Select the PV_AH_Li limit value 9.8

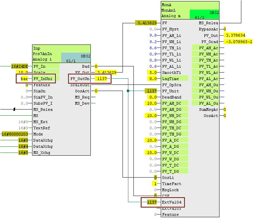tap(153, 36)
